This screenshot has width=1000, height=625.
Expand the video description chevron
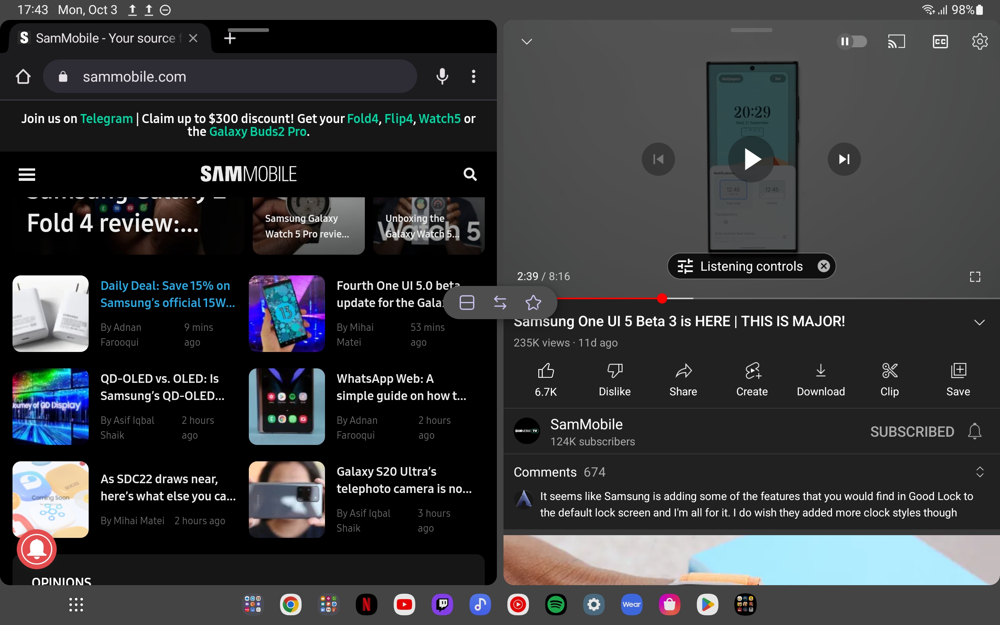point(980,322)
